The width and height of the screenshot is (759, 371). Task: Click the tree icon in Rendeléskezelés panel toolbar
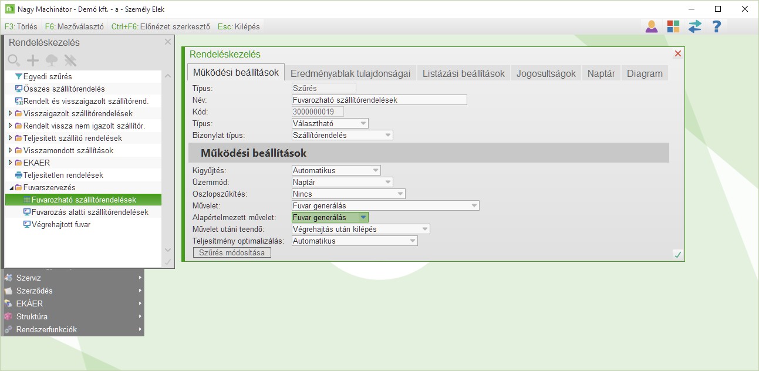[x=52, y=60]
